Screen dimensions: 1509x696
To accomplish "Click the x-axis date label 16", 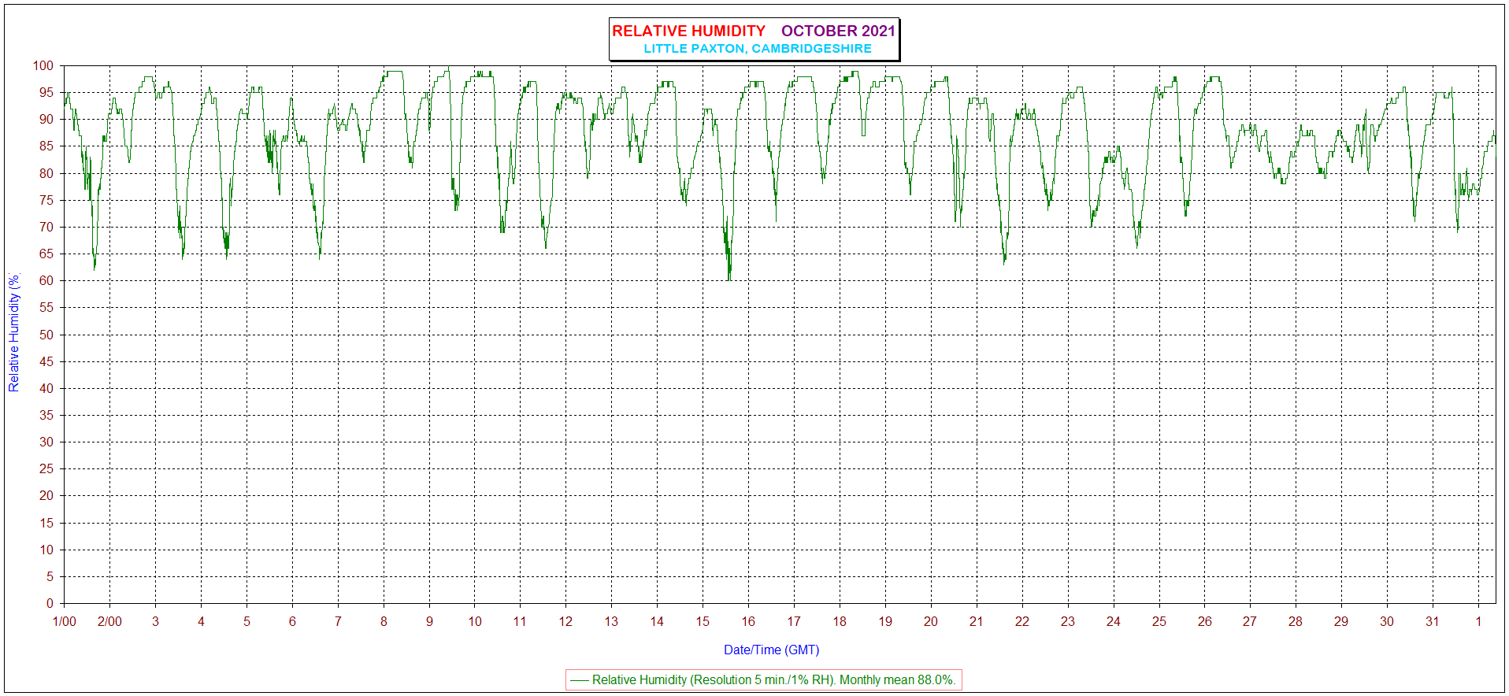I will [748, 621].
